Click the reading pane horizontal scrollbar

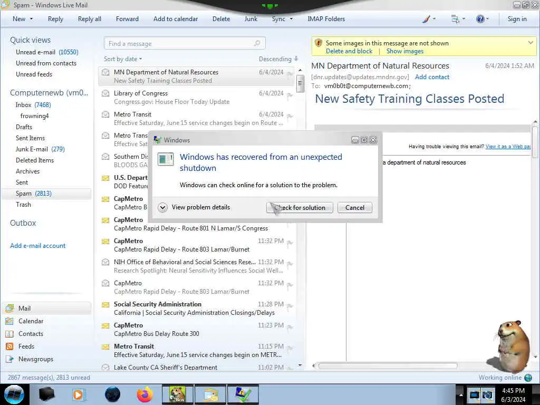coord(388,366)
